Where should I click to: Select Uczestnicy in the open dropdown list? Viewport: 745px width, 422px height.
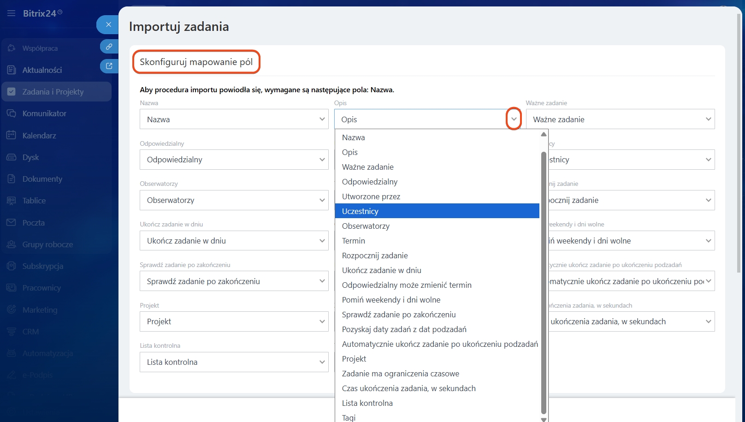pos(360,211)
